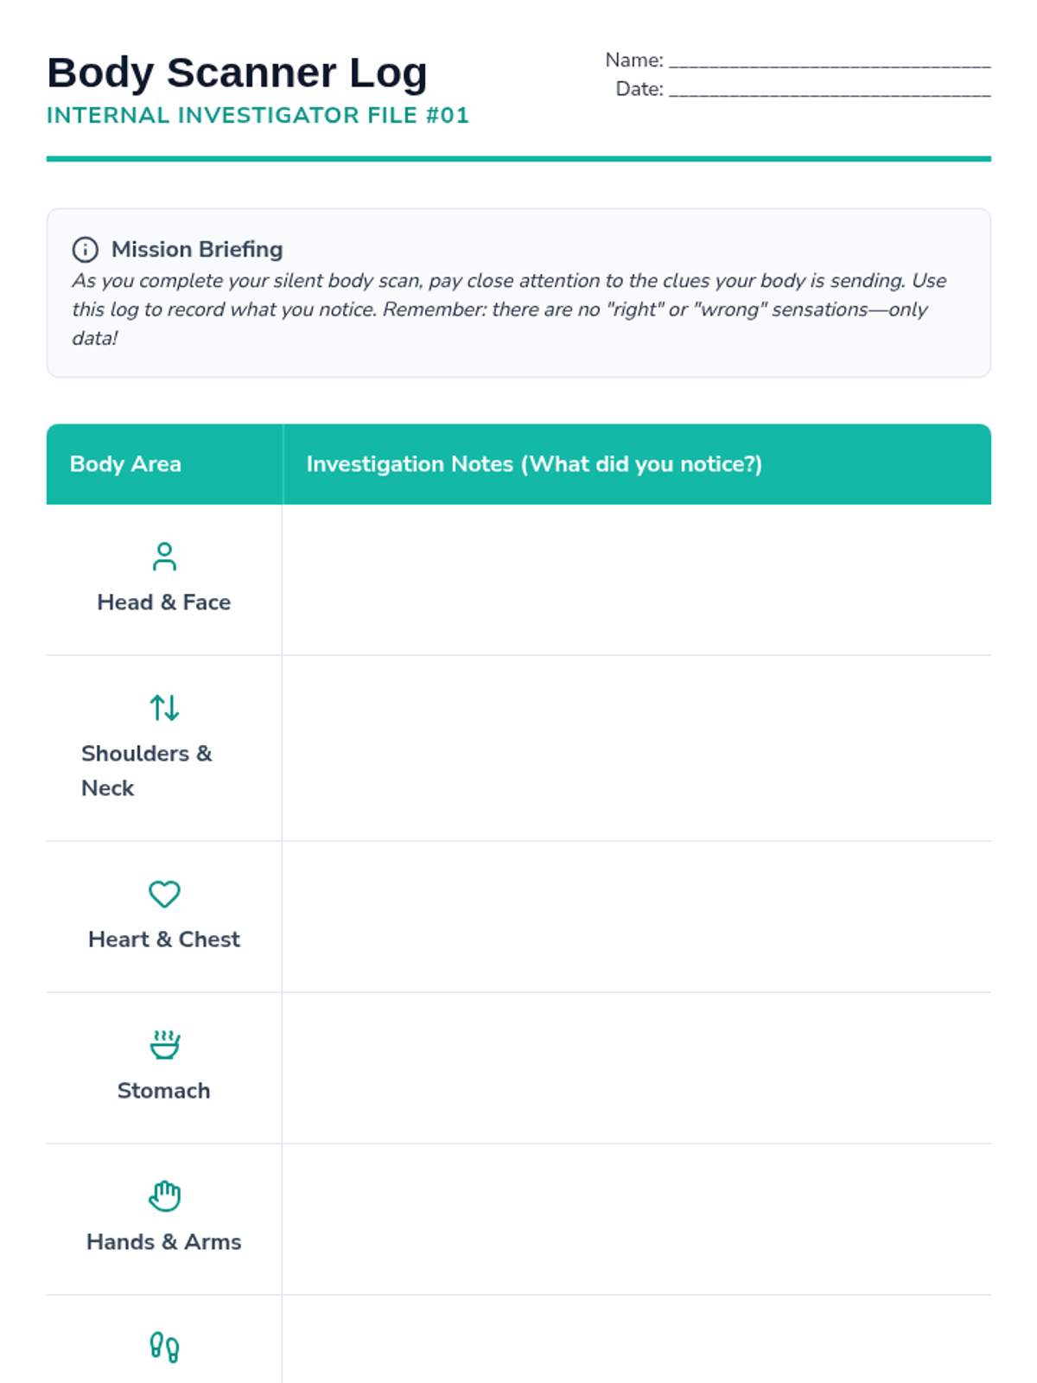Click the heart icon above Heart & Chest
Viewport: 1037px width, 1383px height.
(x=164, y=894)
